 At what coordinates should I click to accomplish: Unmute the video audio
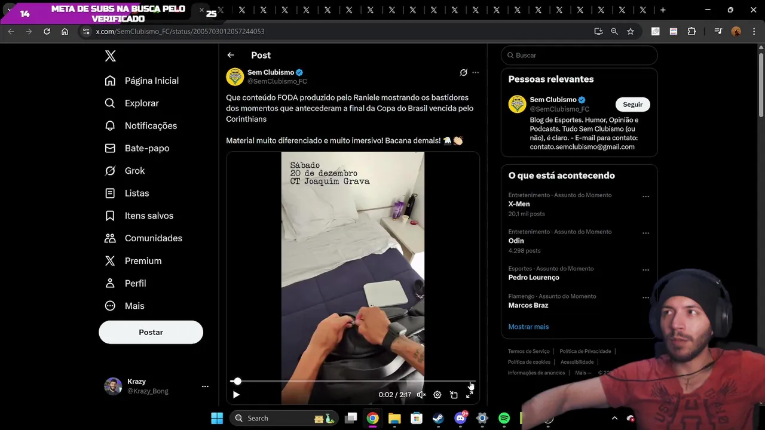(x=421, y=395)
